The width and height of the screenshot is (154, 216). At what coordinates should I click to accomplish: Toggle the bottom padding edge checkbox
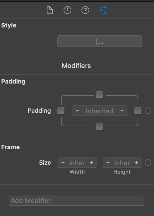point(99,126)
